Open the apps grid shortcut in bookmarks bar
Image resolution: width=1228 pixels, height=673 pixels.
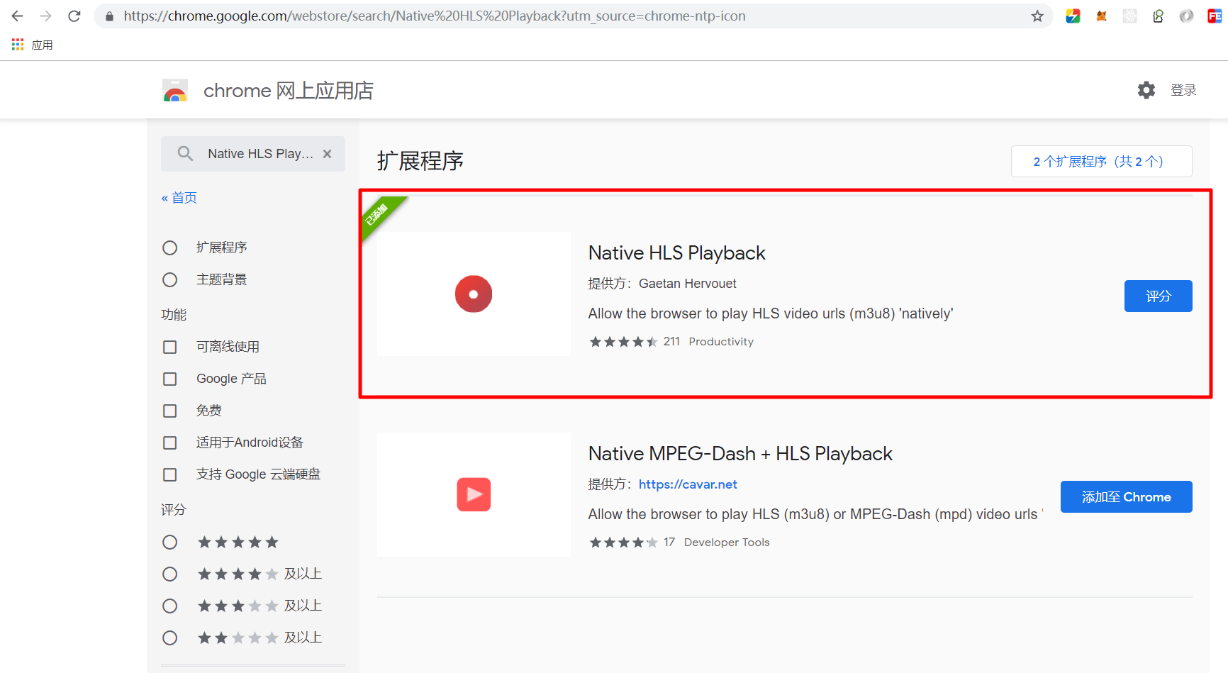click(18, 45)
